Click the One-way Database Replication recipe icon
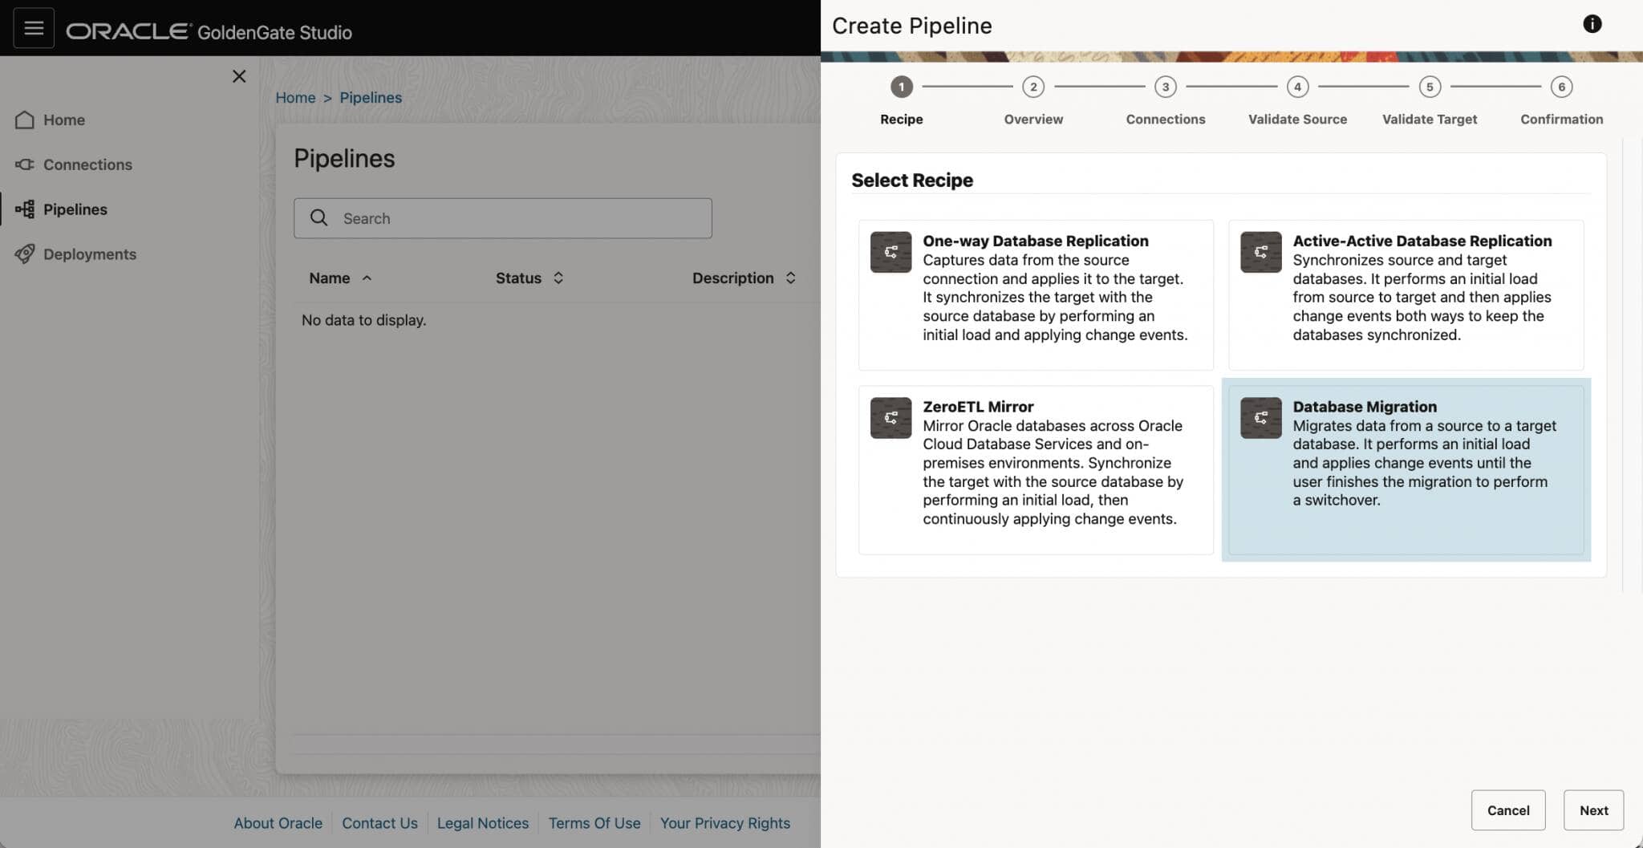Image resolution: width=1643 pixels, height=848 pixels. pos(890,252)
